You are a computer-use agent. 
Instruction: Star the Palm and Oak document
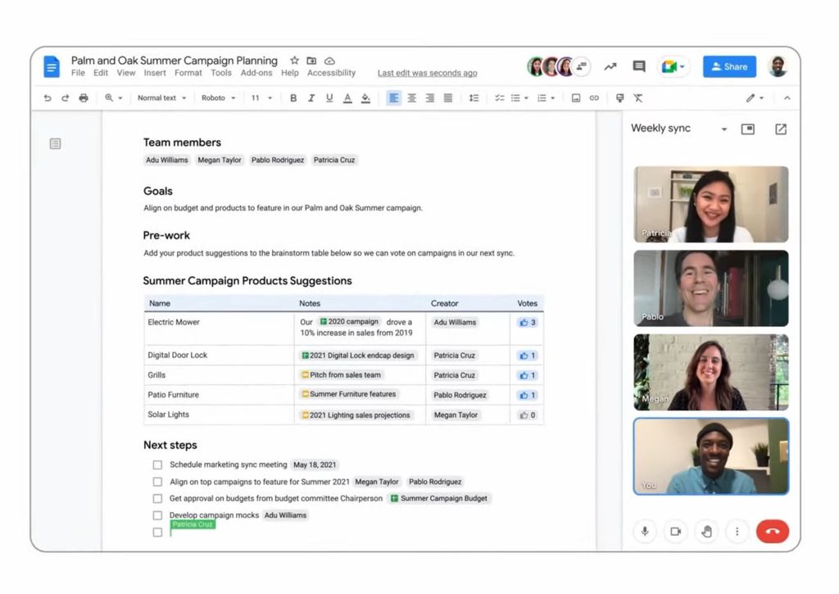coord(294,61)
